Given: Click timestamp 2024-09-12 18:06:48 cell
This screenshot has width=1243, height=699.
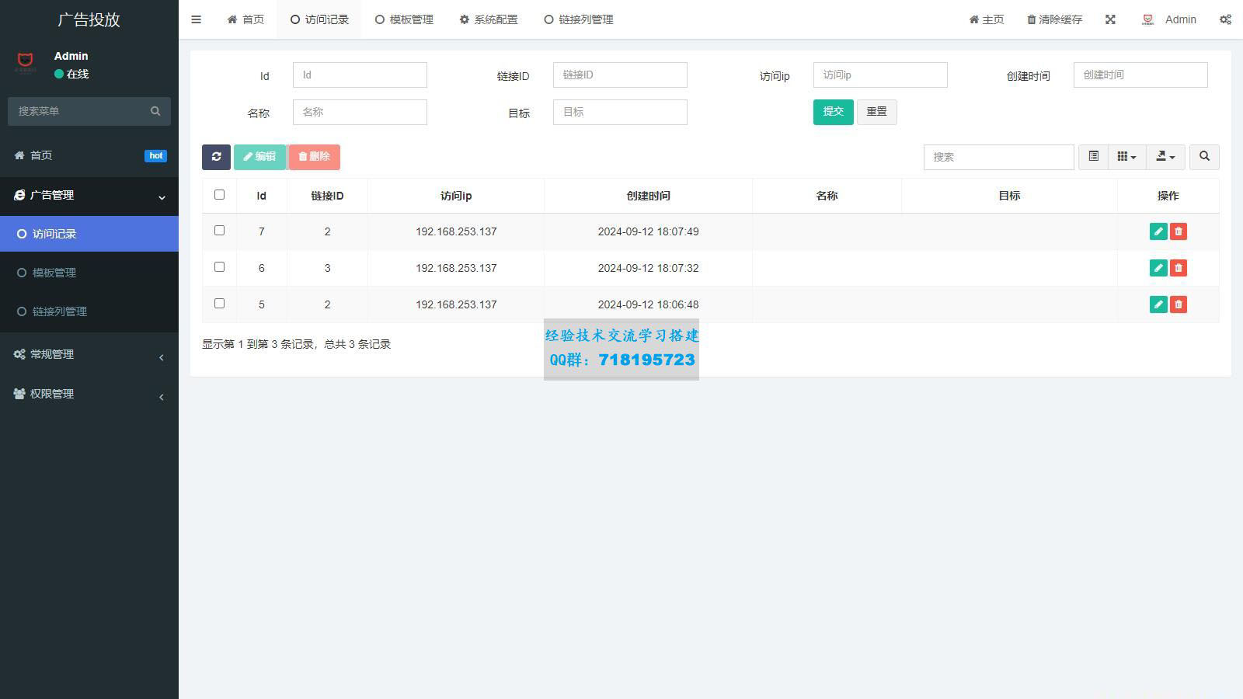Looking at the screenshot, I should 648,304.
